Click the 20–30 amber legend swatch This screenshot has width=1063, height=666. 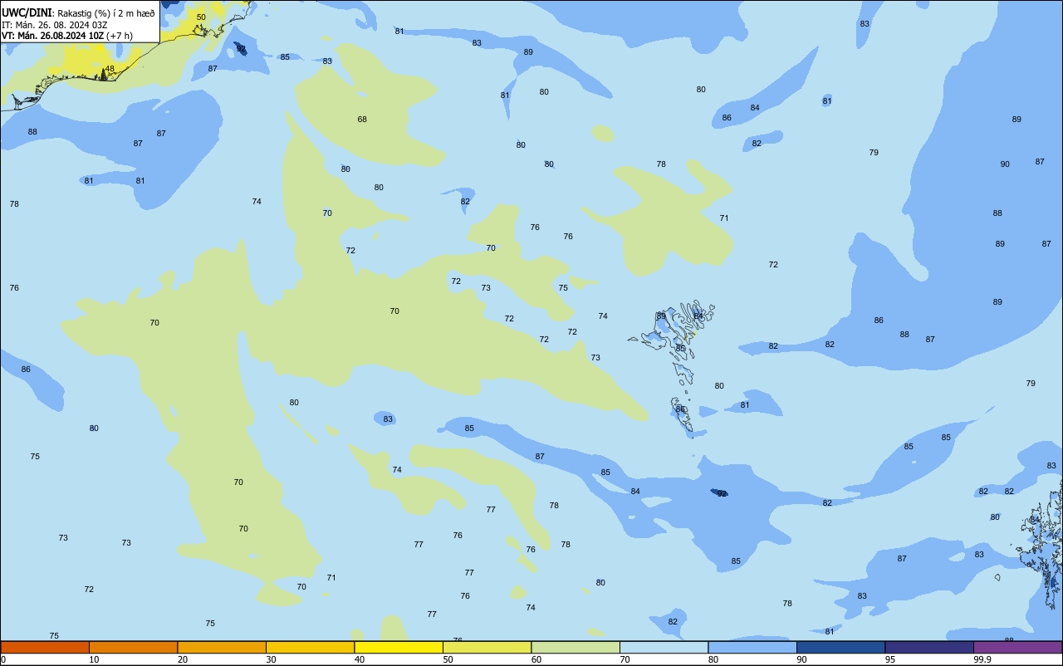(x=222, y=647)
